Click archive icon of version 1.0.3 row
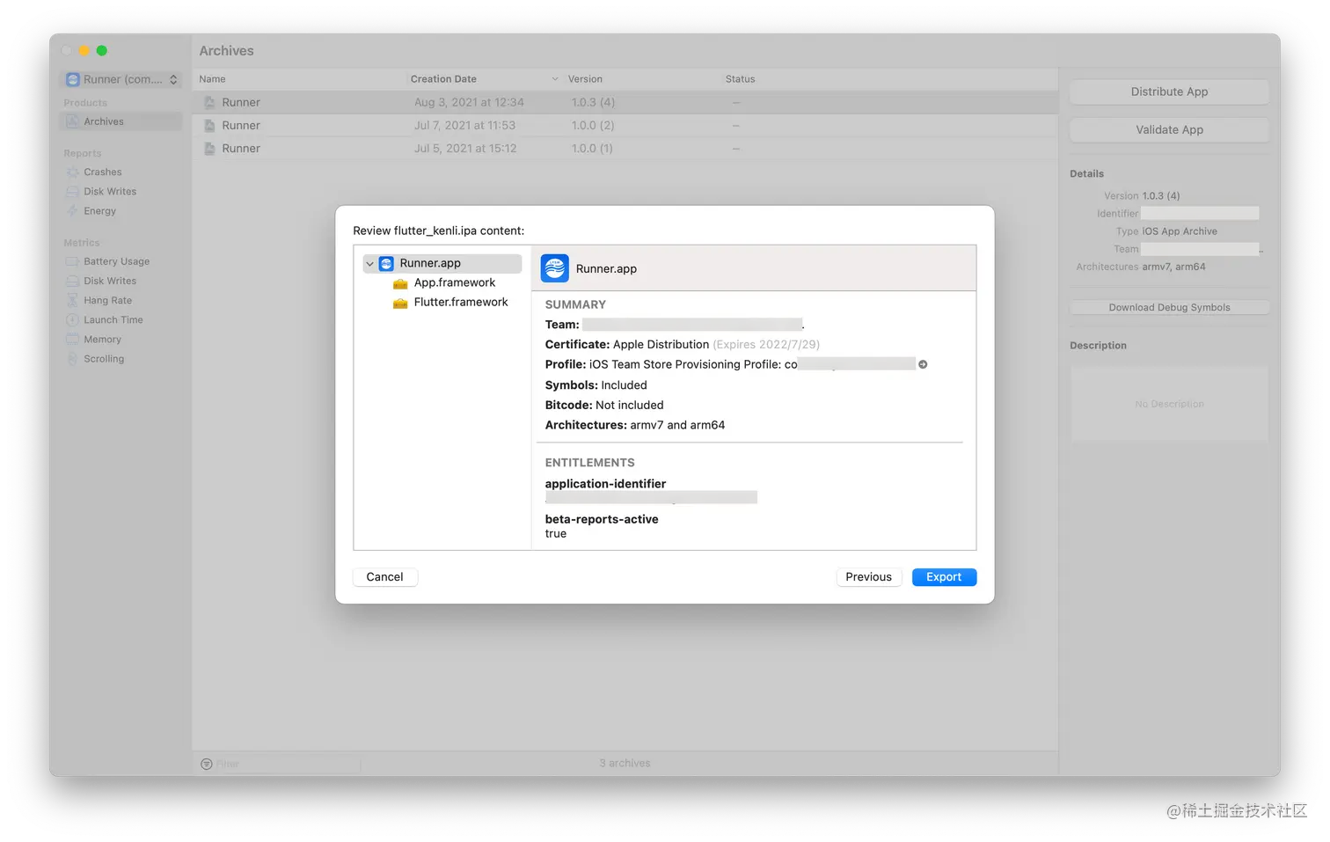 click(209, 102)
